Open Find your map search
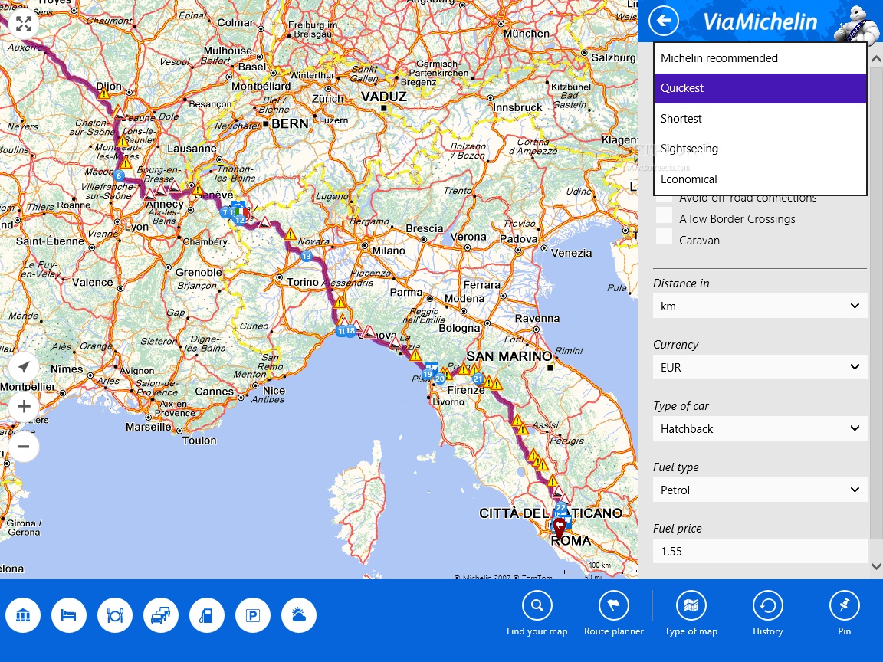Image resolution: width=883 pixels, height=662 pixels. (x=537, y=614)
